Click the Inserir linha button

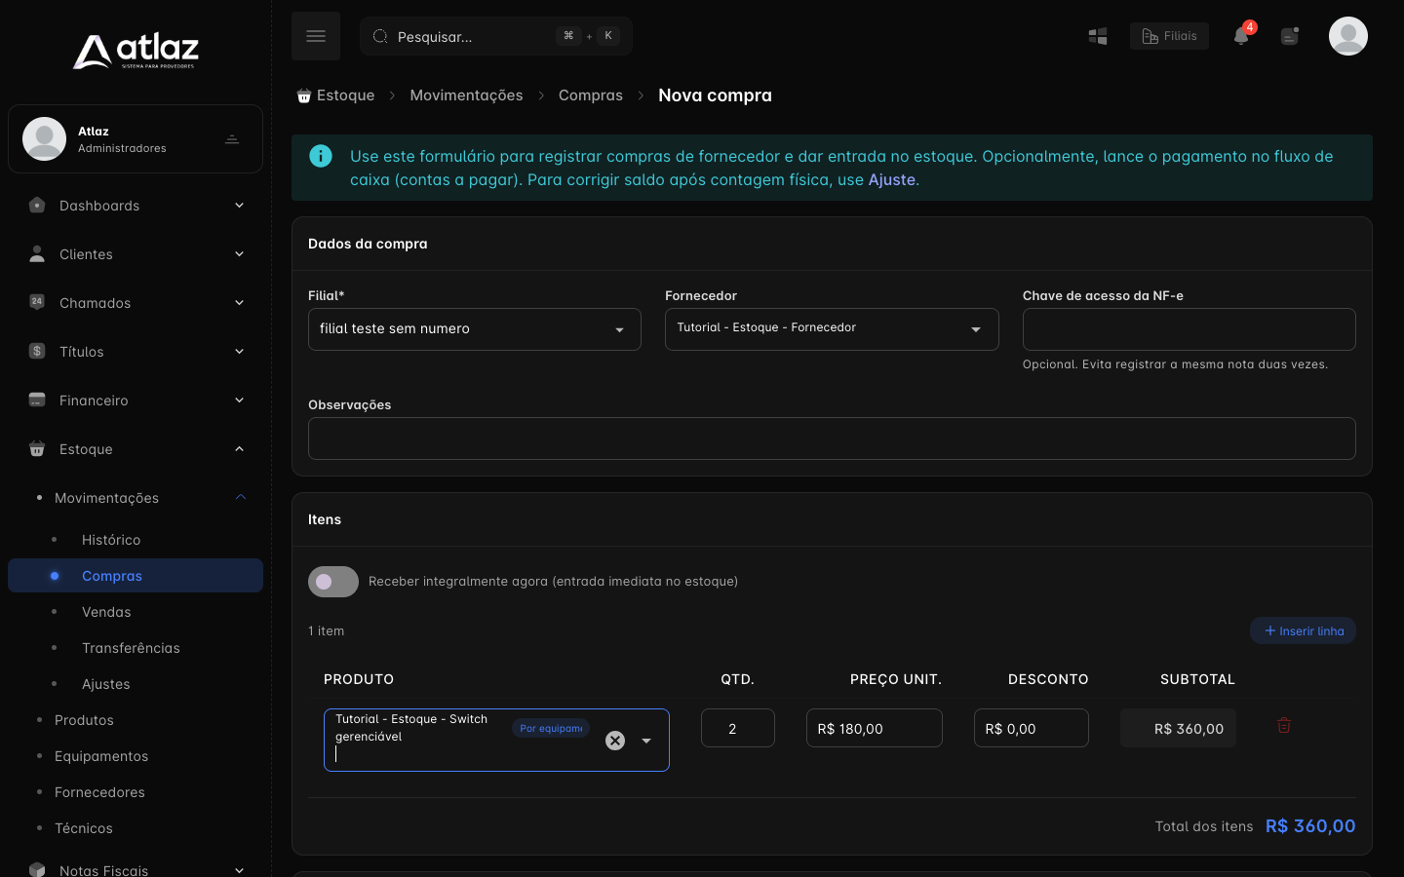(1303, 630)
